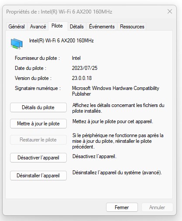
Task: Click the Microsoft Windows Hardware Compatibility Publisher text
Action: pos(116,91)
